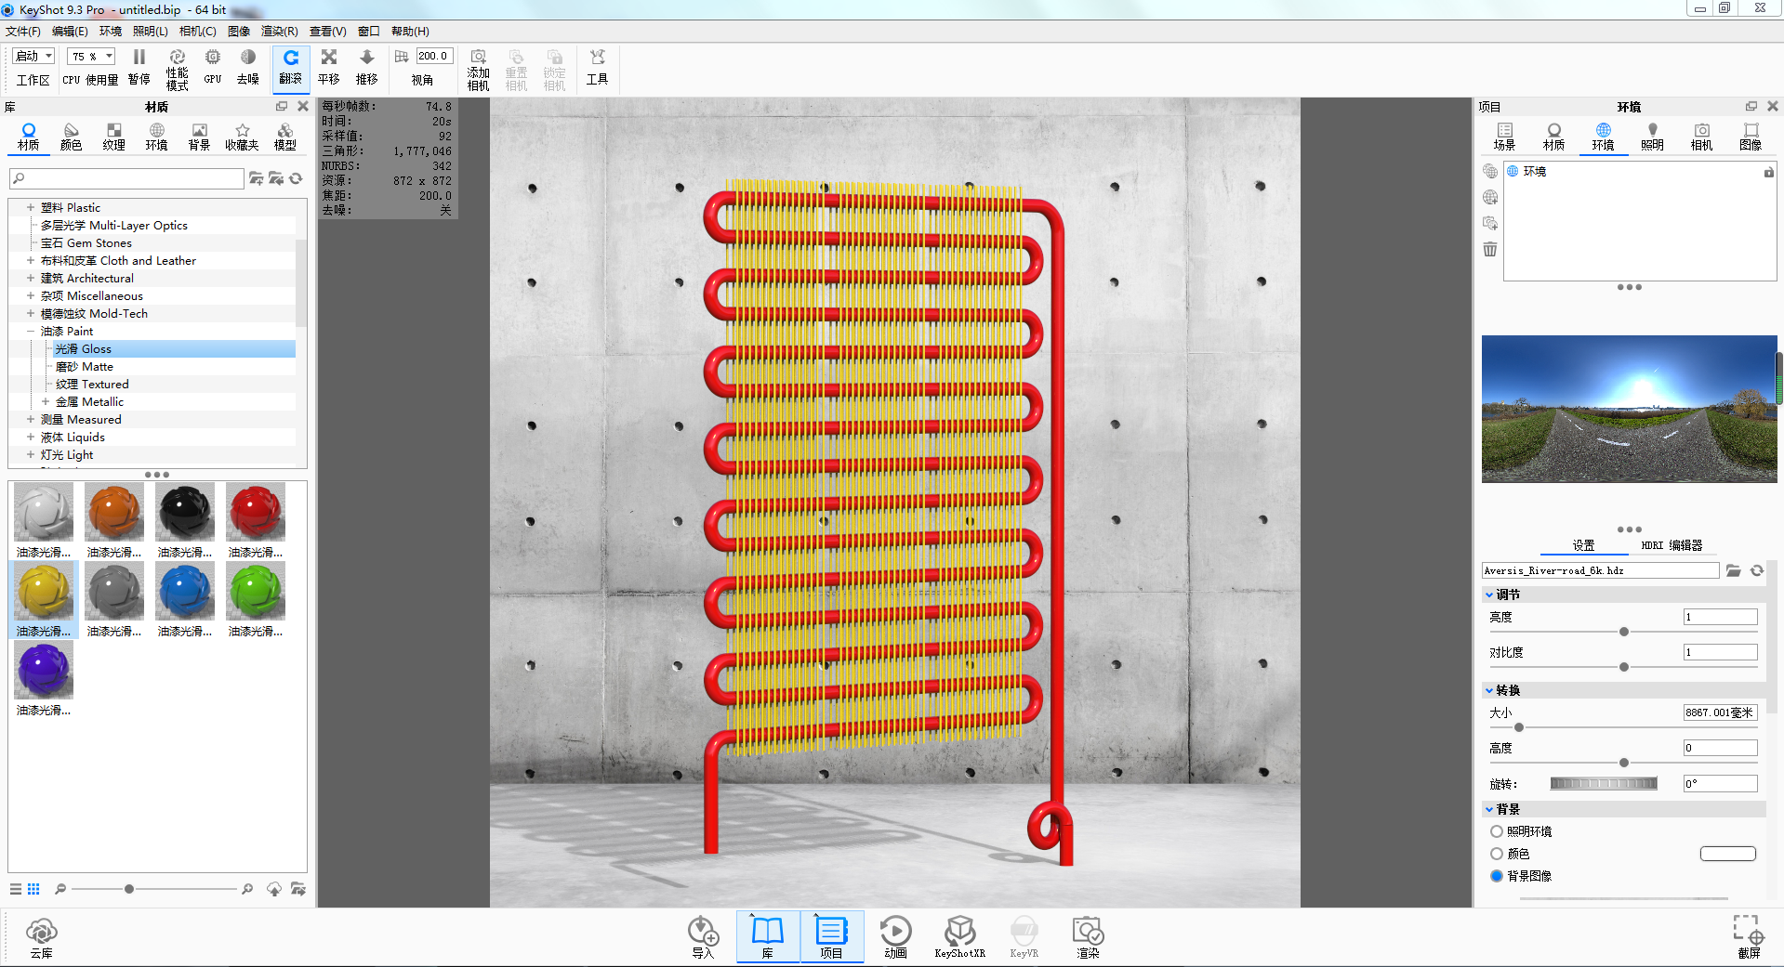The width and height of the screenshot is (1784, 967).
Task: Collapse the Paint (油漆) tree node
Action: pyautogui.click(x=31, y=331)
